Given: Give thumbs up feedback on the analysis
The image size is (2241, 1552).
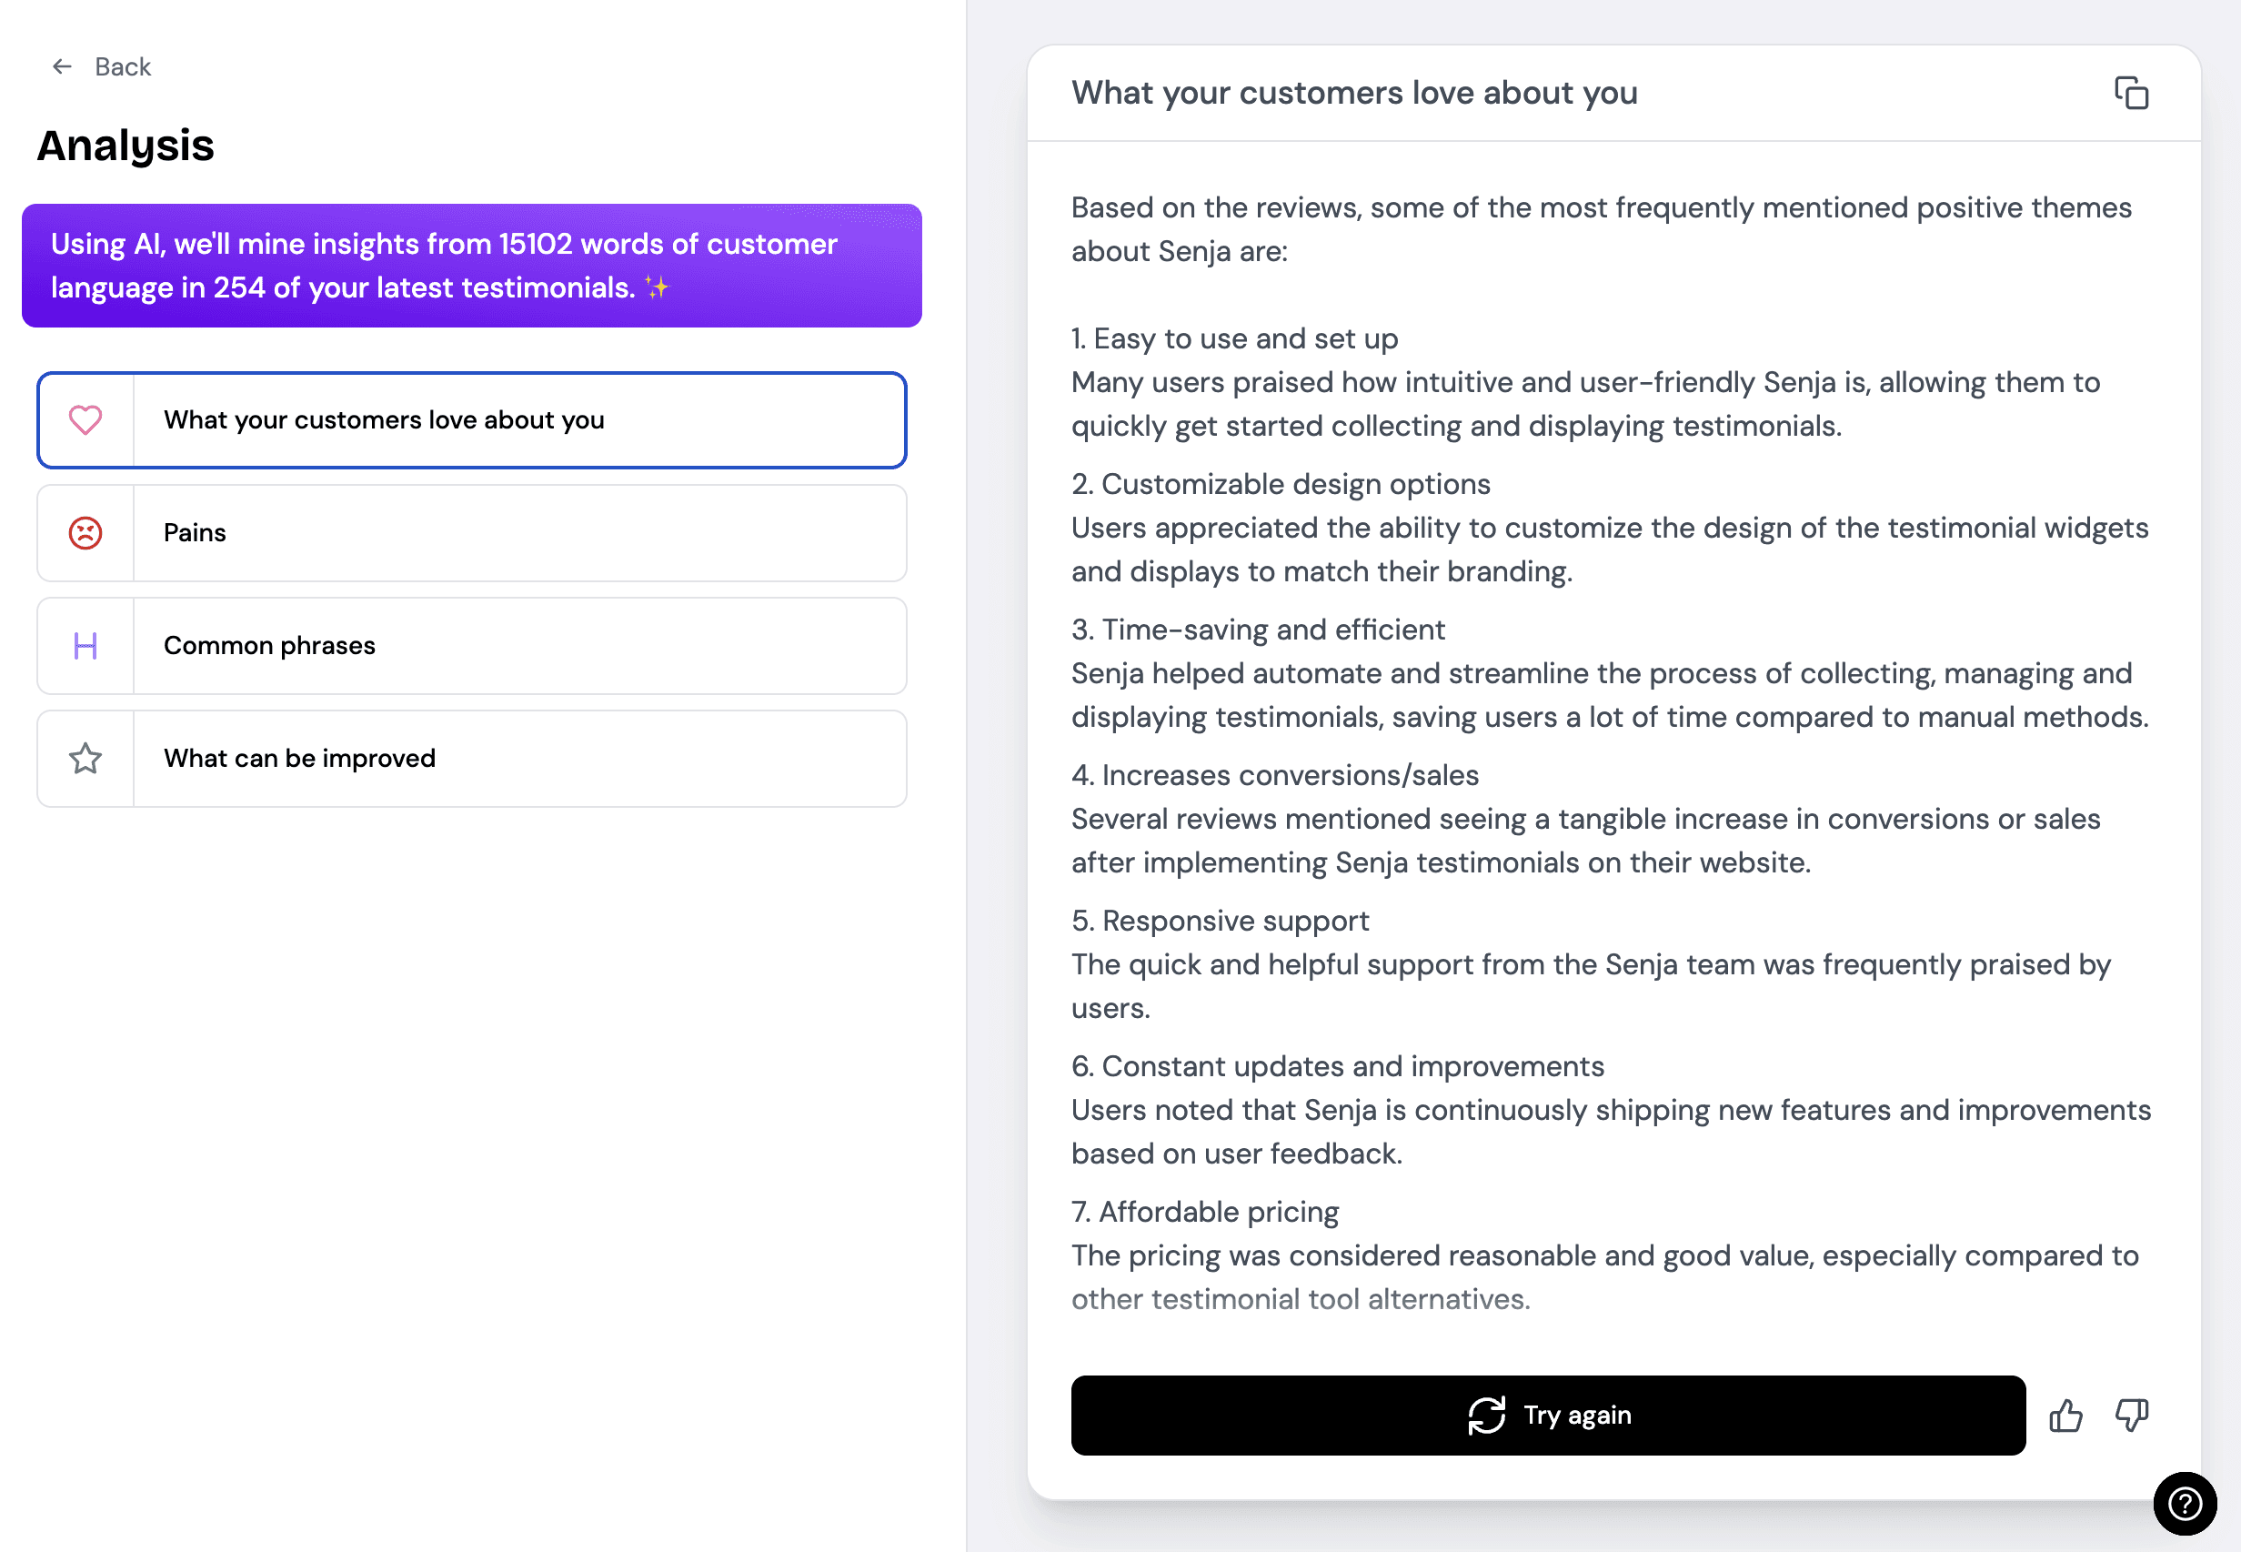Looking at the screenshot, I should click(2065, 1416).
